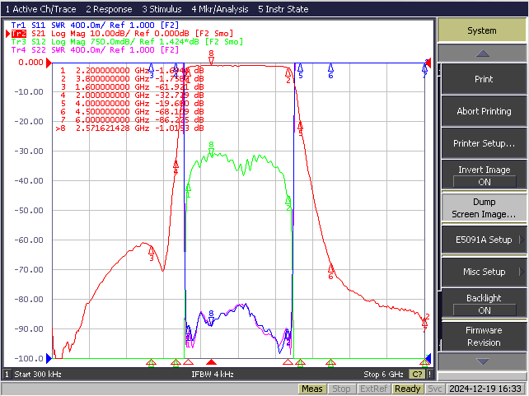Click the softkey menu down arrow

point(482,361)
